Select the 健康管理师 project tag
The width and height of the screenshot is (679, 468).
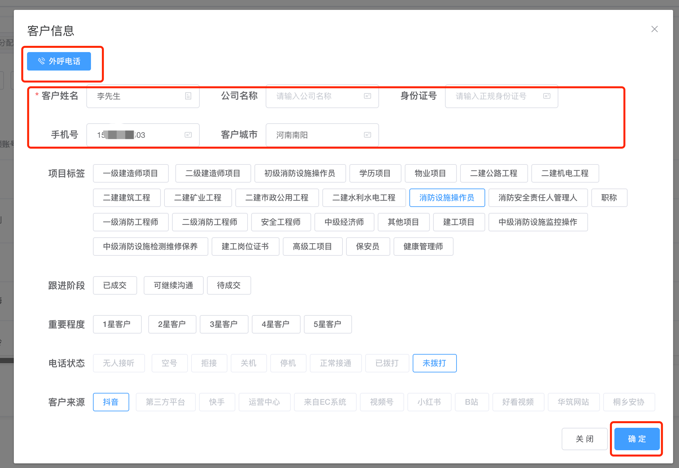point(423,247)
